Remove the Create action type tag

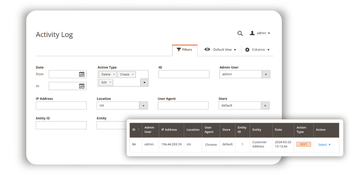[133, 75]
